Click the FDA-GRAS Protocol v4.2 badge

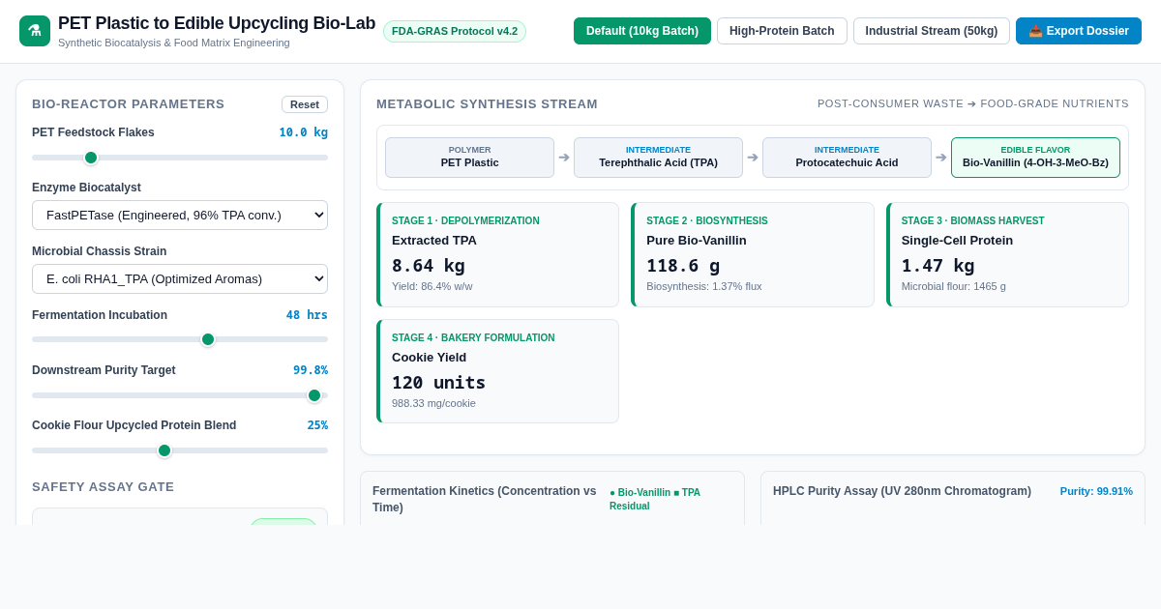pyautogui.click(x=455, y=31)
